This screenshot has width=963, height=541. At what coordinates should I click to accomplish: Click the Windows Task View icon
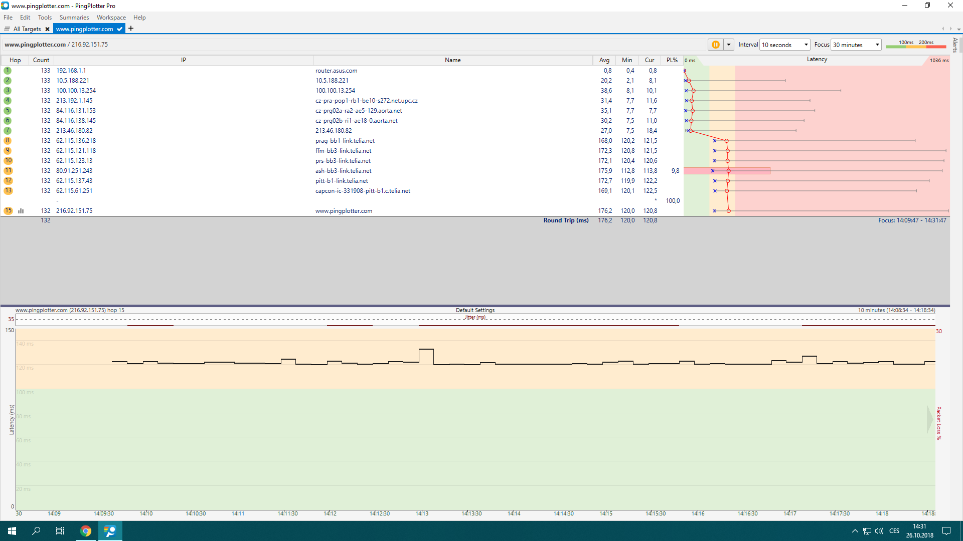[60, 531]
